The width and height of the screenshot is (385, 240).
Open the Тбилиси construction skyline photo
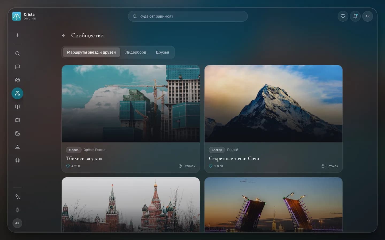click(131, 104)
